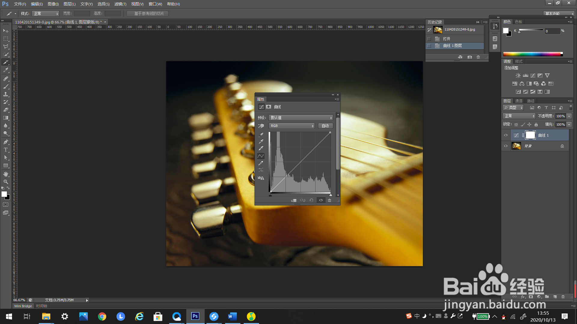Viewport: 577px width, 324px height.
Task: Select the Hand tool
Action: pos(6,174)
